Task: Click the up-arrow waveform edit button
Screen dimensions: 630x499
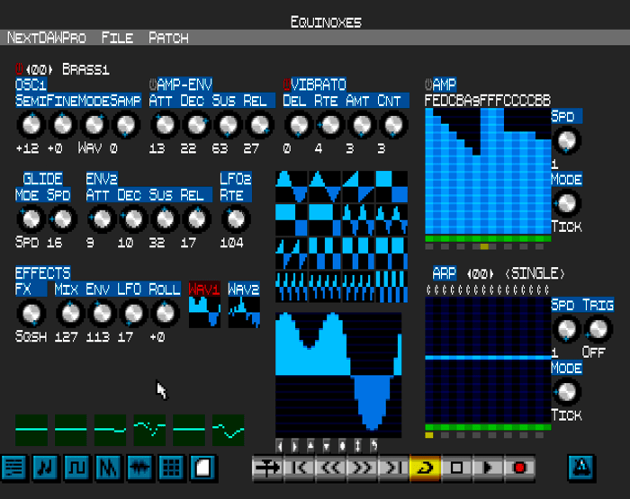Action: pos(310,446)
